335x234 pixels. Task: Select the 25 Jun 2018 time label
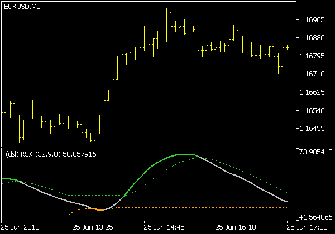pos(21,227)
